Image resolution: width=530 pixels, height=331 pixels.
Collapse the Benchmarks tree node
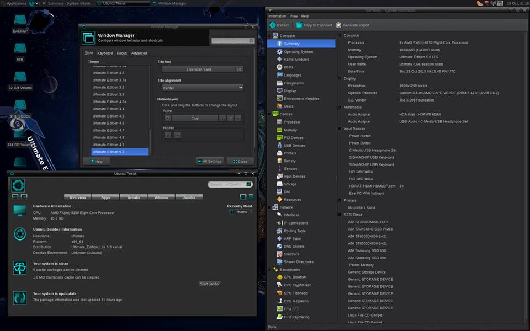click(269, 270)
